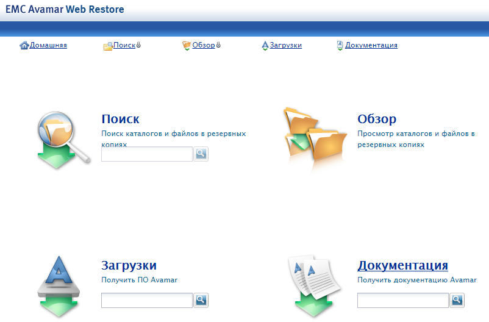Click the document icon beside Документация in navigation
The height and width of the screenshot is (322, 489).
[340, 46]
